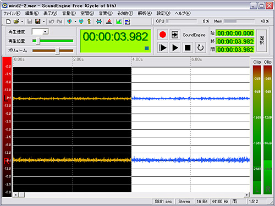The width and height of the screenshot is (275, 206).
Task: Click the left L level meter
Action: 257,130
